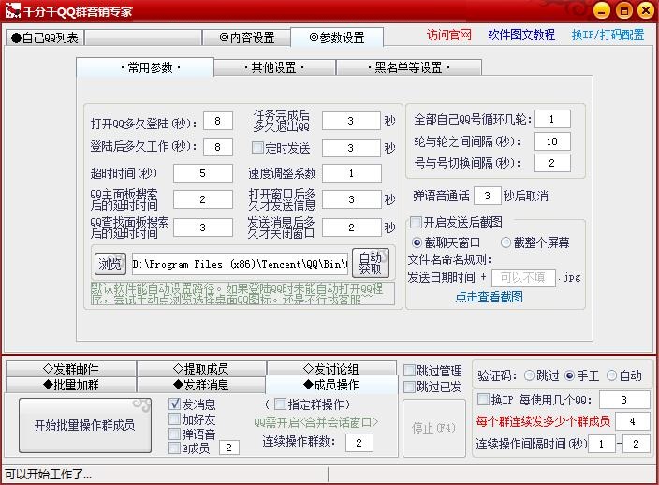Switch to the 提取成员 tab

tap(201, 369)
